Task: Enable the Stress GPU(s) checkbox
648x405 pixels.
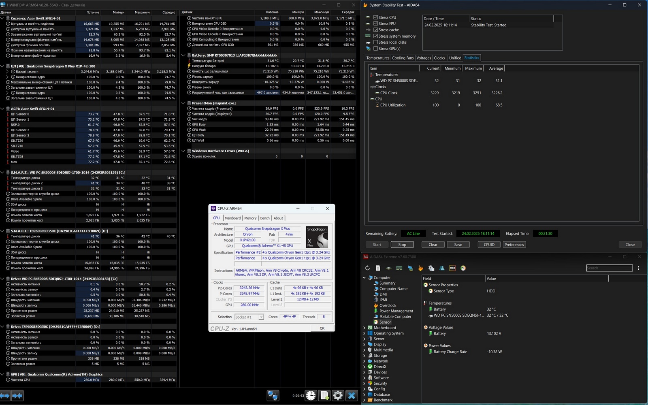Action: (375, 49)
